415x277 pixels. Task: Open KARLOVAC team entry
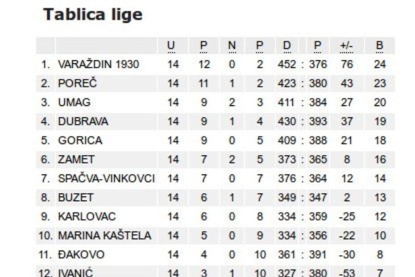click(87, 217)
